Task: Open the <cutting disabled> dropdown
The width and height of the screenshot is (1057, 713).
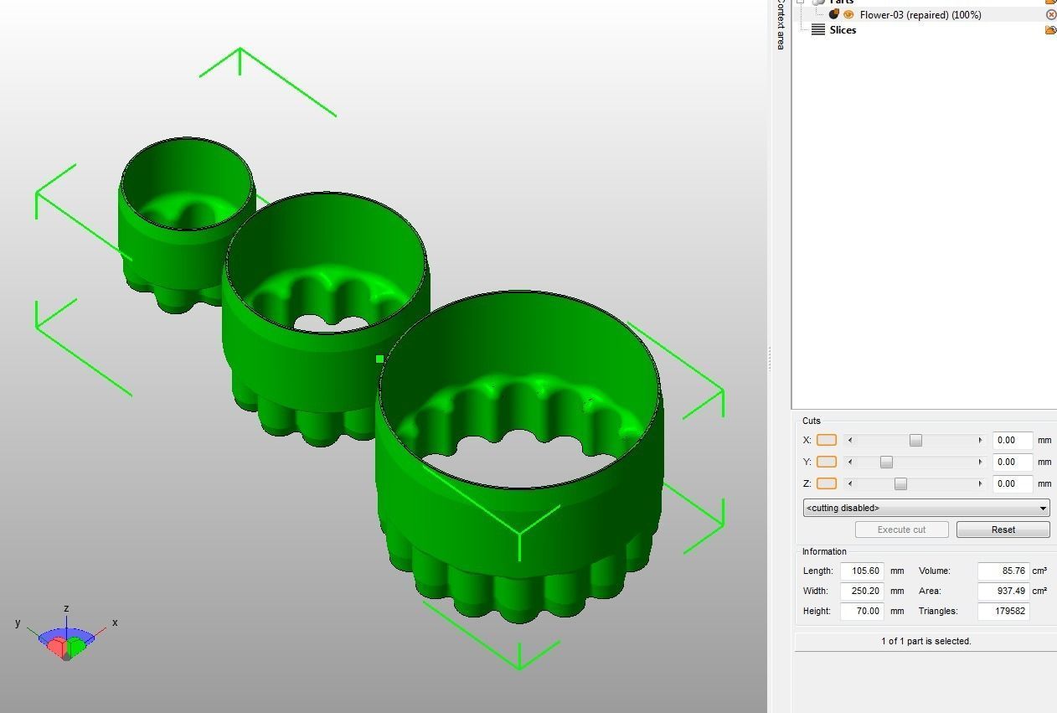Action: pyautogui.click(x=926, y=508)
